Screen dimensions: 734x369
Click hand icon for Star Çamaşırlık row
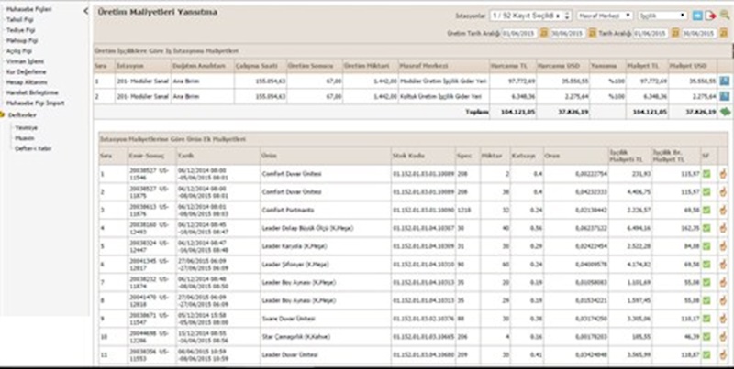722,337
